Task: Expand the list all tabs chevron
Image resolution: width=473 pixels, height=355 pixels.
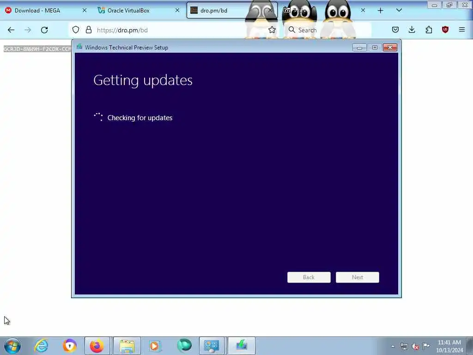Action: click(x=399, y=11)
